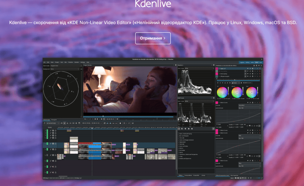This screenshot has height=186, width=304.
Task: Open keyframe interpolation dropdown set to Linear
Action: (x=236, y=83)
